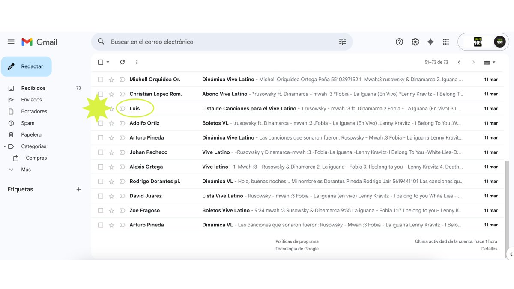
Task: Star the Christian Lopez Rom. email
Action: (111, 94)
